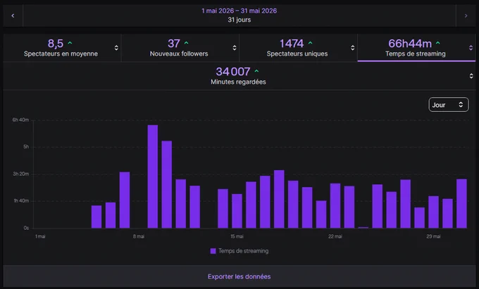Click the 34 007 value
Screen dimensions: 479x289
tap(233, 72)
